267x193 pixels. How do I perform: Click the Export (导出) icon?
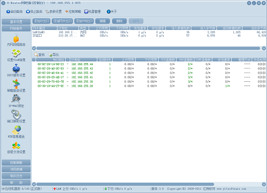click(50, 55)
